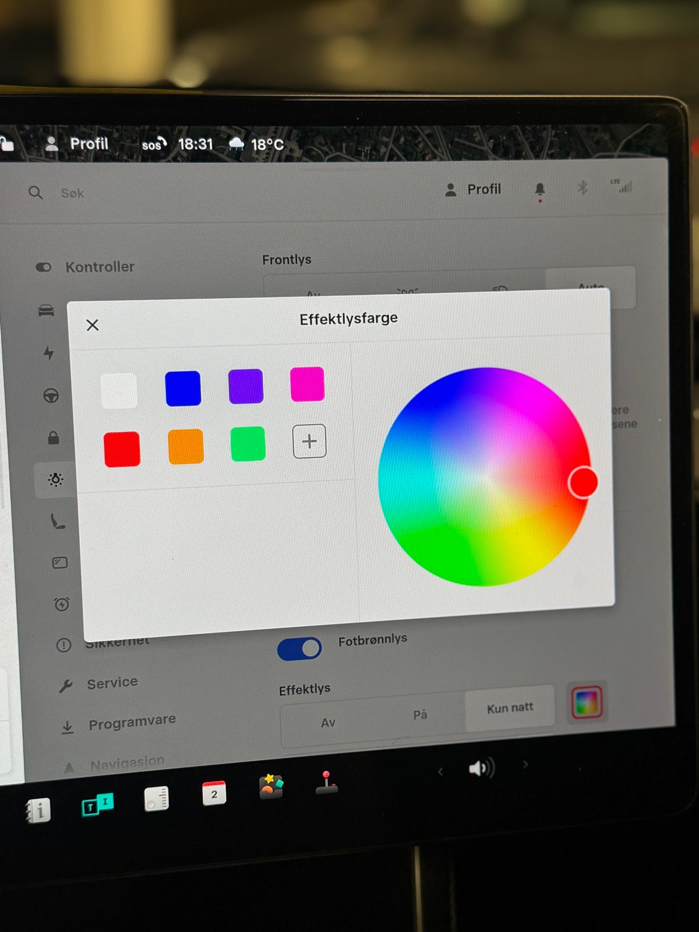Set Effektlys to Kun natt

(x=510, y=708)
